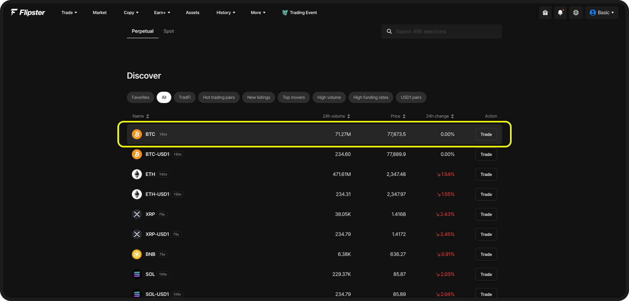
Task: Click Trade button for ETH
Action: coord(486,174)
